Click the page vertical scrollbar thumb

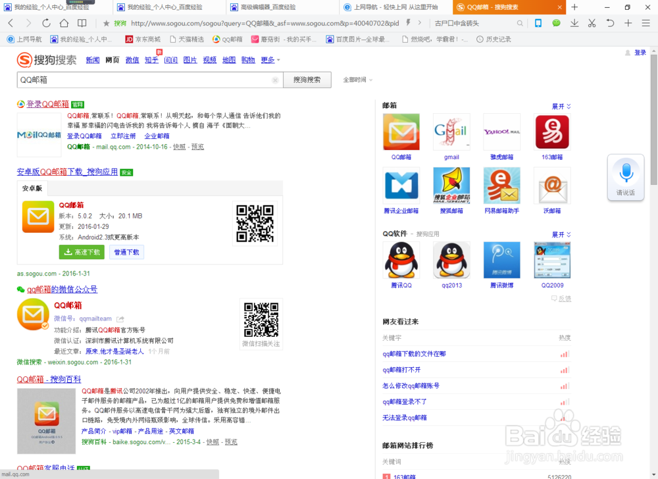click(653, 120)
